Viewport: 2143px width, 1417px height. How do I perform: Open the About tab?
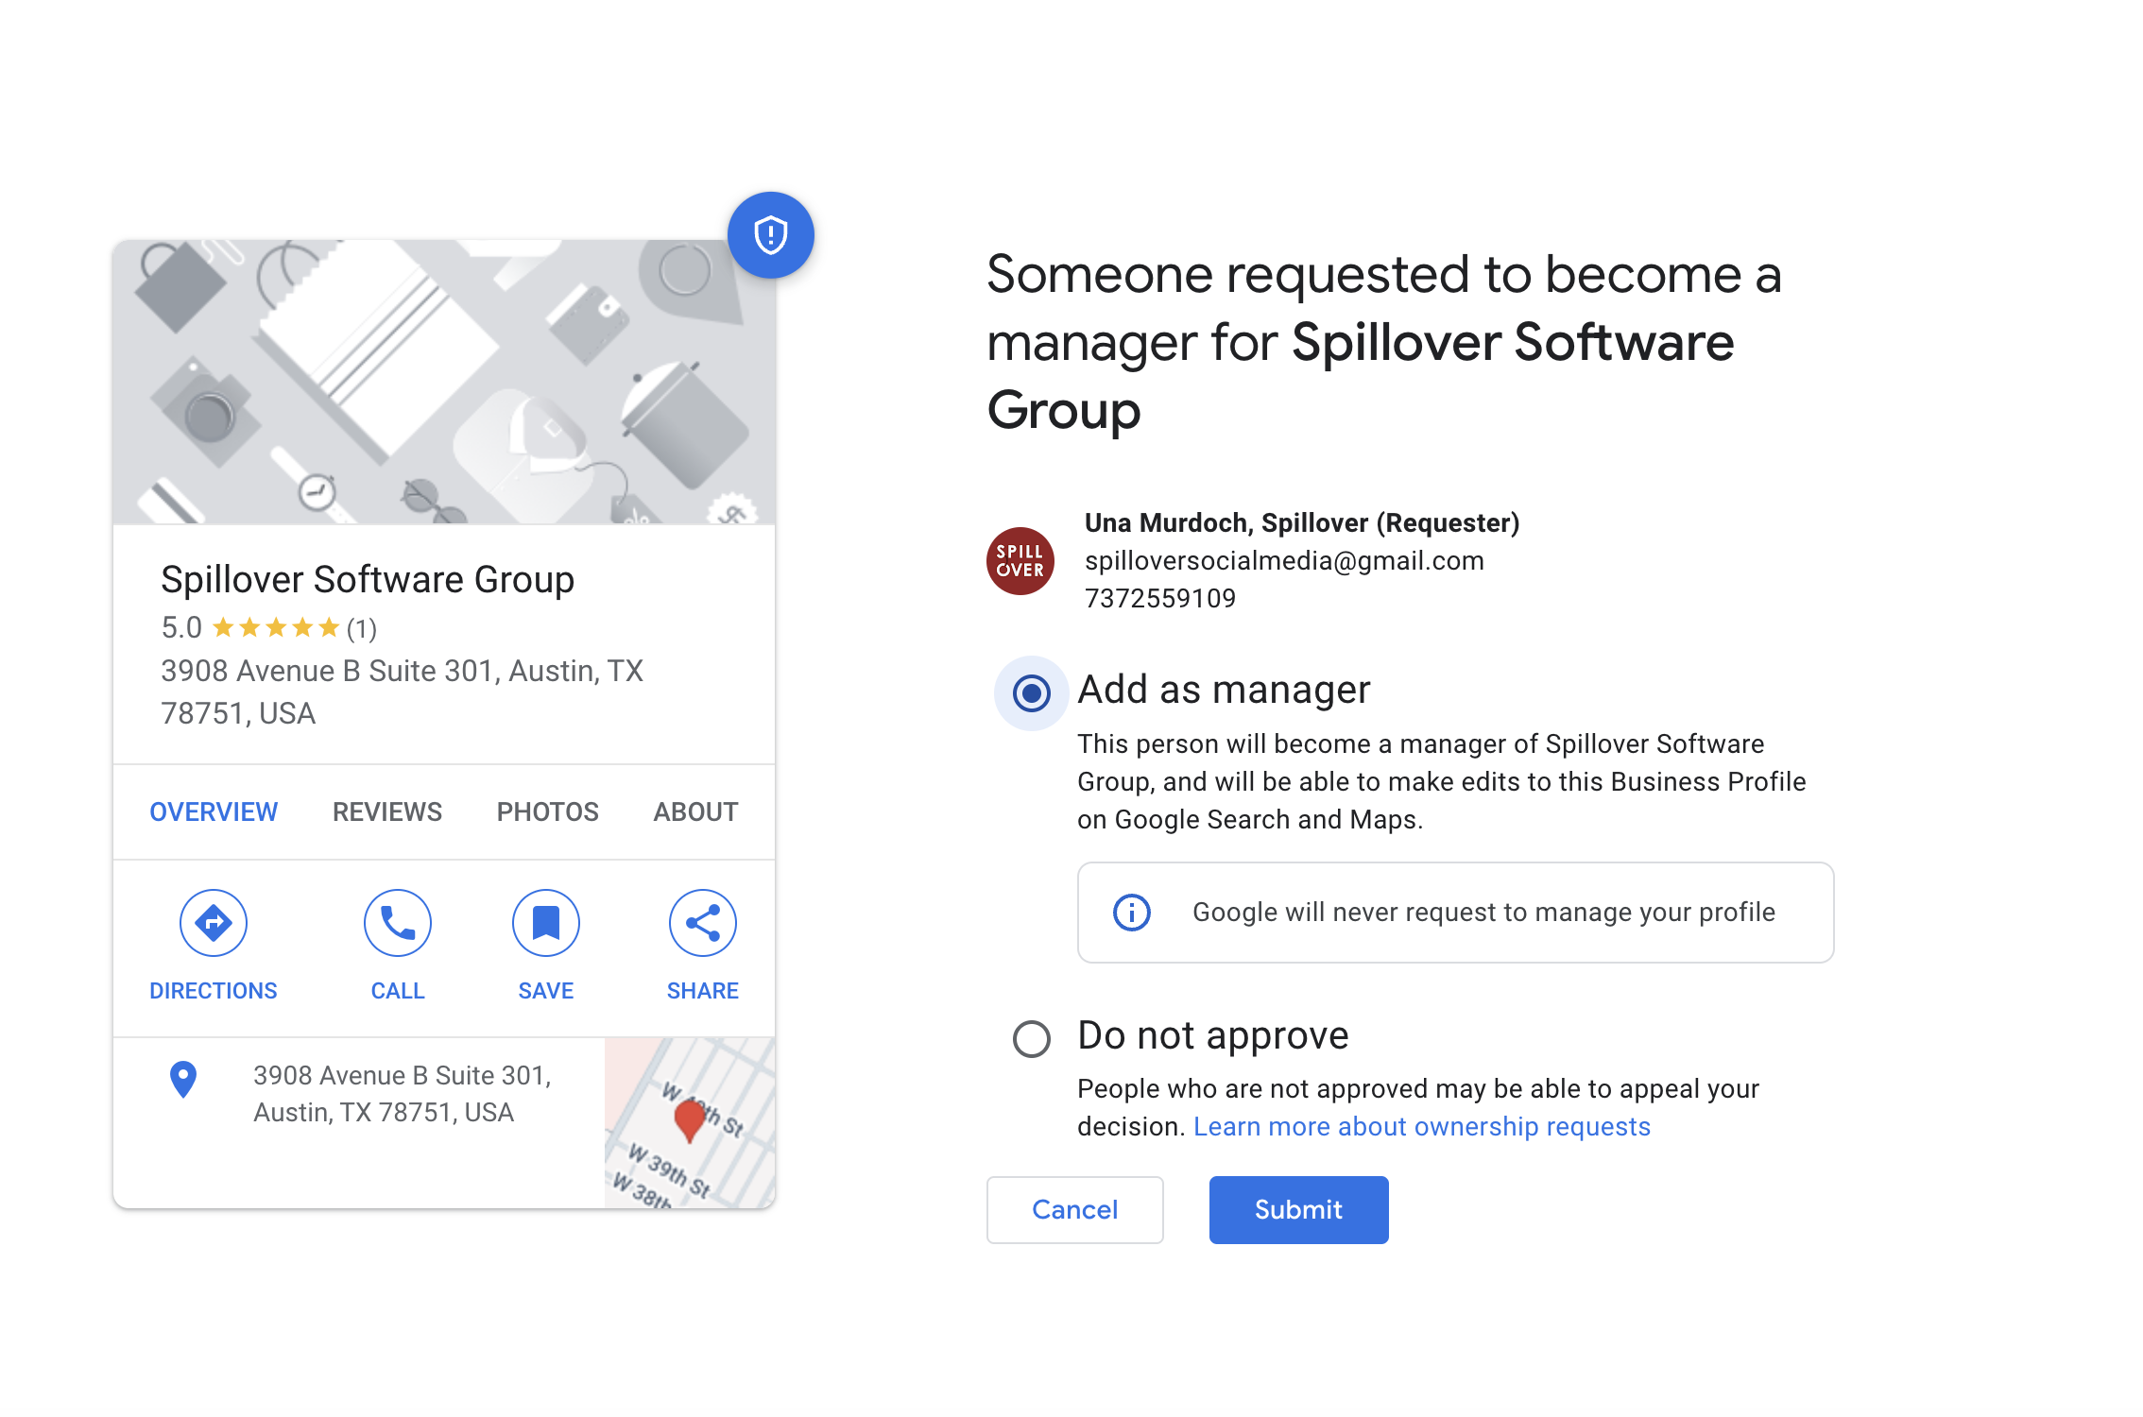(x=696, y=811)
